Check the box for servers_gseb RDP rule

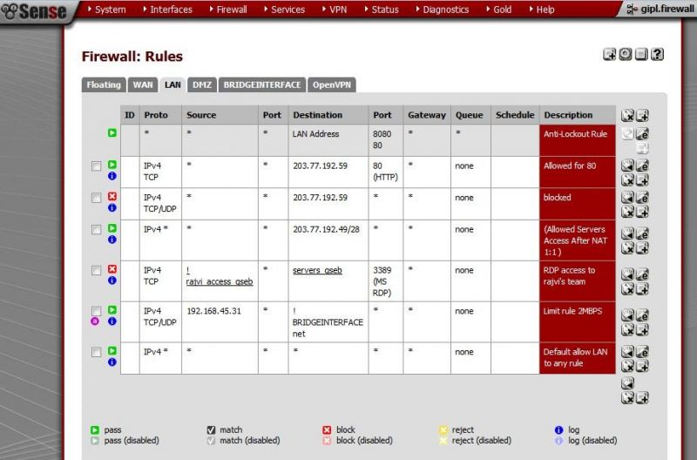96,271
